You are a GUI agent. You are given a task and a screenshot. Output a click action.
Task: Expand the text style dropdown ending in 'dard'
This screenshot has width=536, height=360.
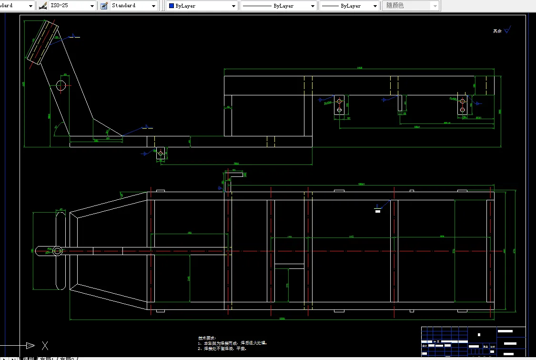(17, 5)
